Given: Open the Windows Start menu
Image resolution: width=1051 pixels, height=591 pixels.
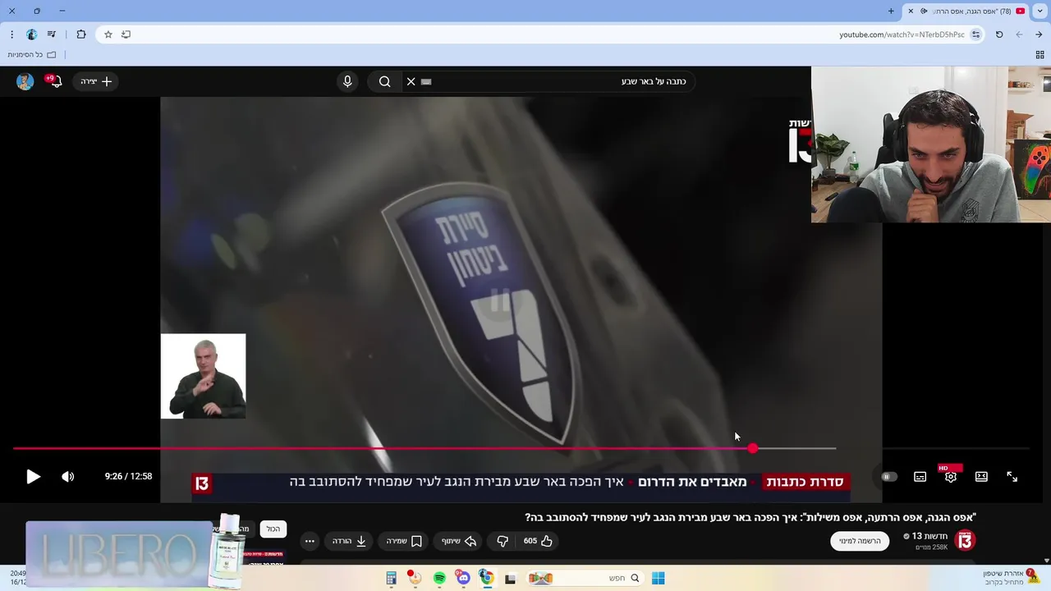Looking at the screenshot, I should coord(658,578).
